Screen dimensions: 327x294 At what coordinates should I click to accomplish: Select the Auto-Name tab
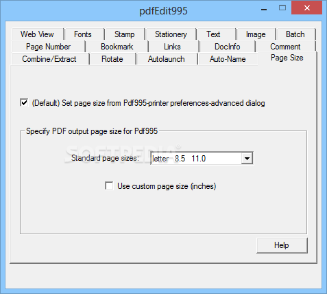[228, 59]
